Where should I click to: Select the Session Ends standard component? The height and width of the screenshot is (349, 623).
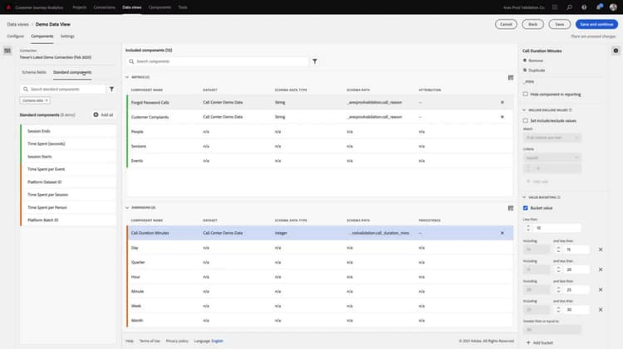[69, 131]
